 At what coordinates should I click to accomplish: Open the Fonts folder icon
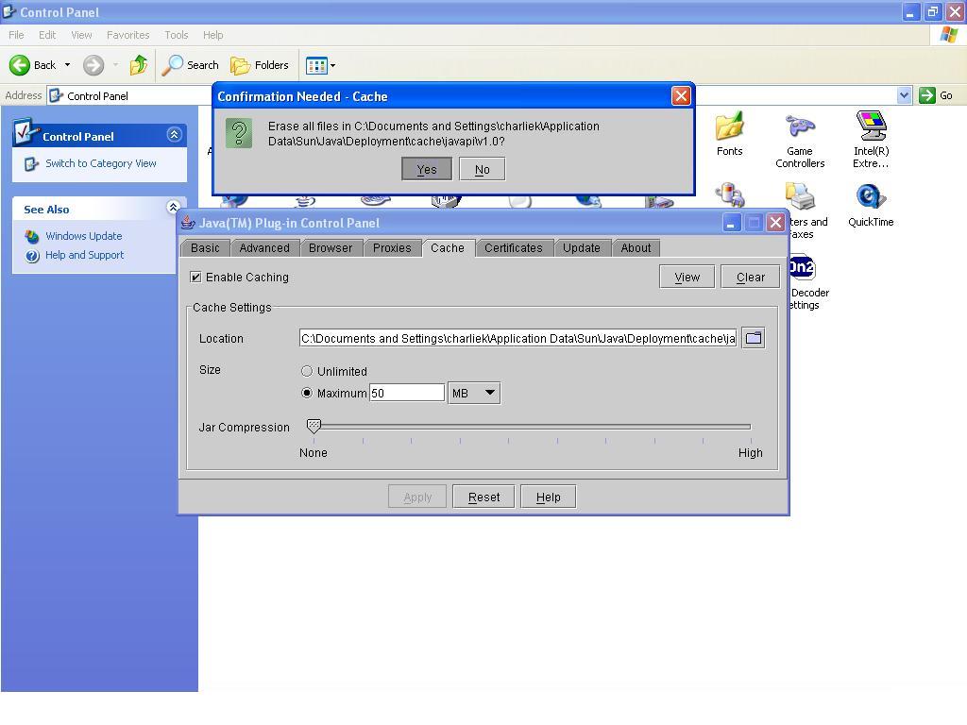click(x=729, y=128)
